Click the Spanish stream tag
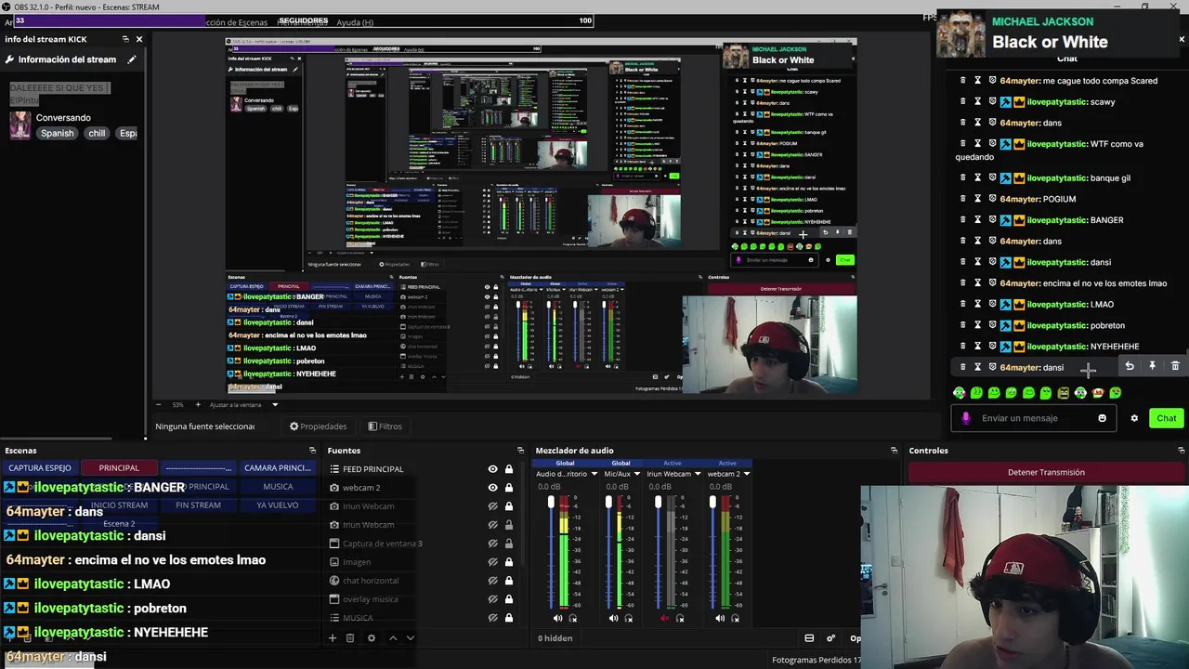The width and height of the screenshot is (1189, 669). [57, 133]
